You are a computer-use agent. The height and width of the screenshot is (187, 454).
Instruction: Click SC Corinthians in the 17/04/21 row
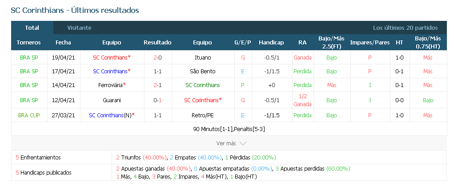tap(110, 72)
